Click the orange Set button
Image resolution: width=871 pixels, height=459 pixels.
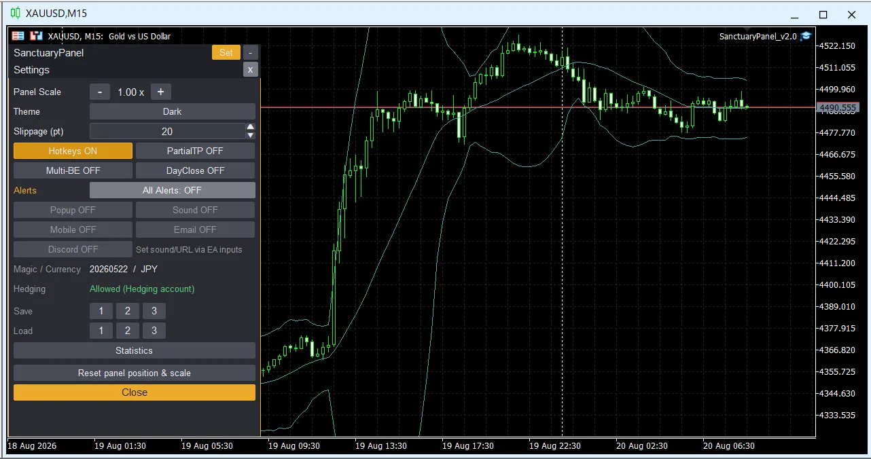226,52
